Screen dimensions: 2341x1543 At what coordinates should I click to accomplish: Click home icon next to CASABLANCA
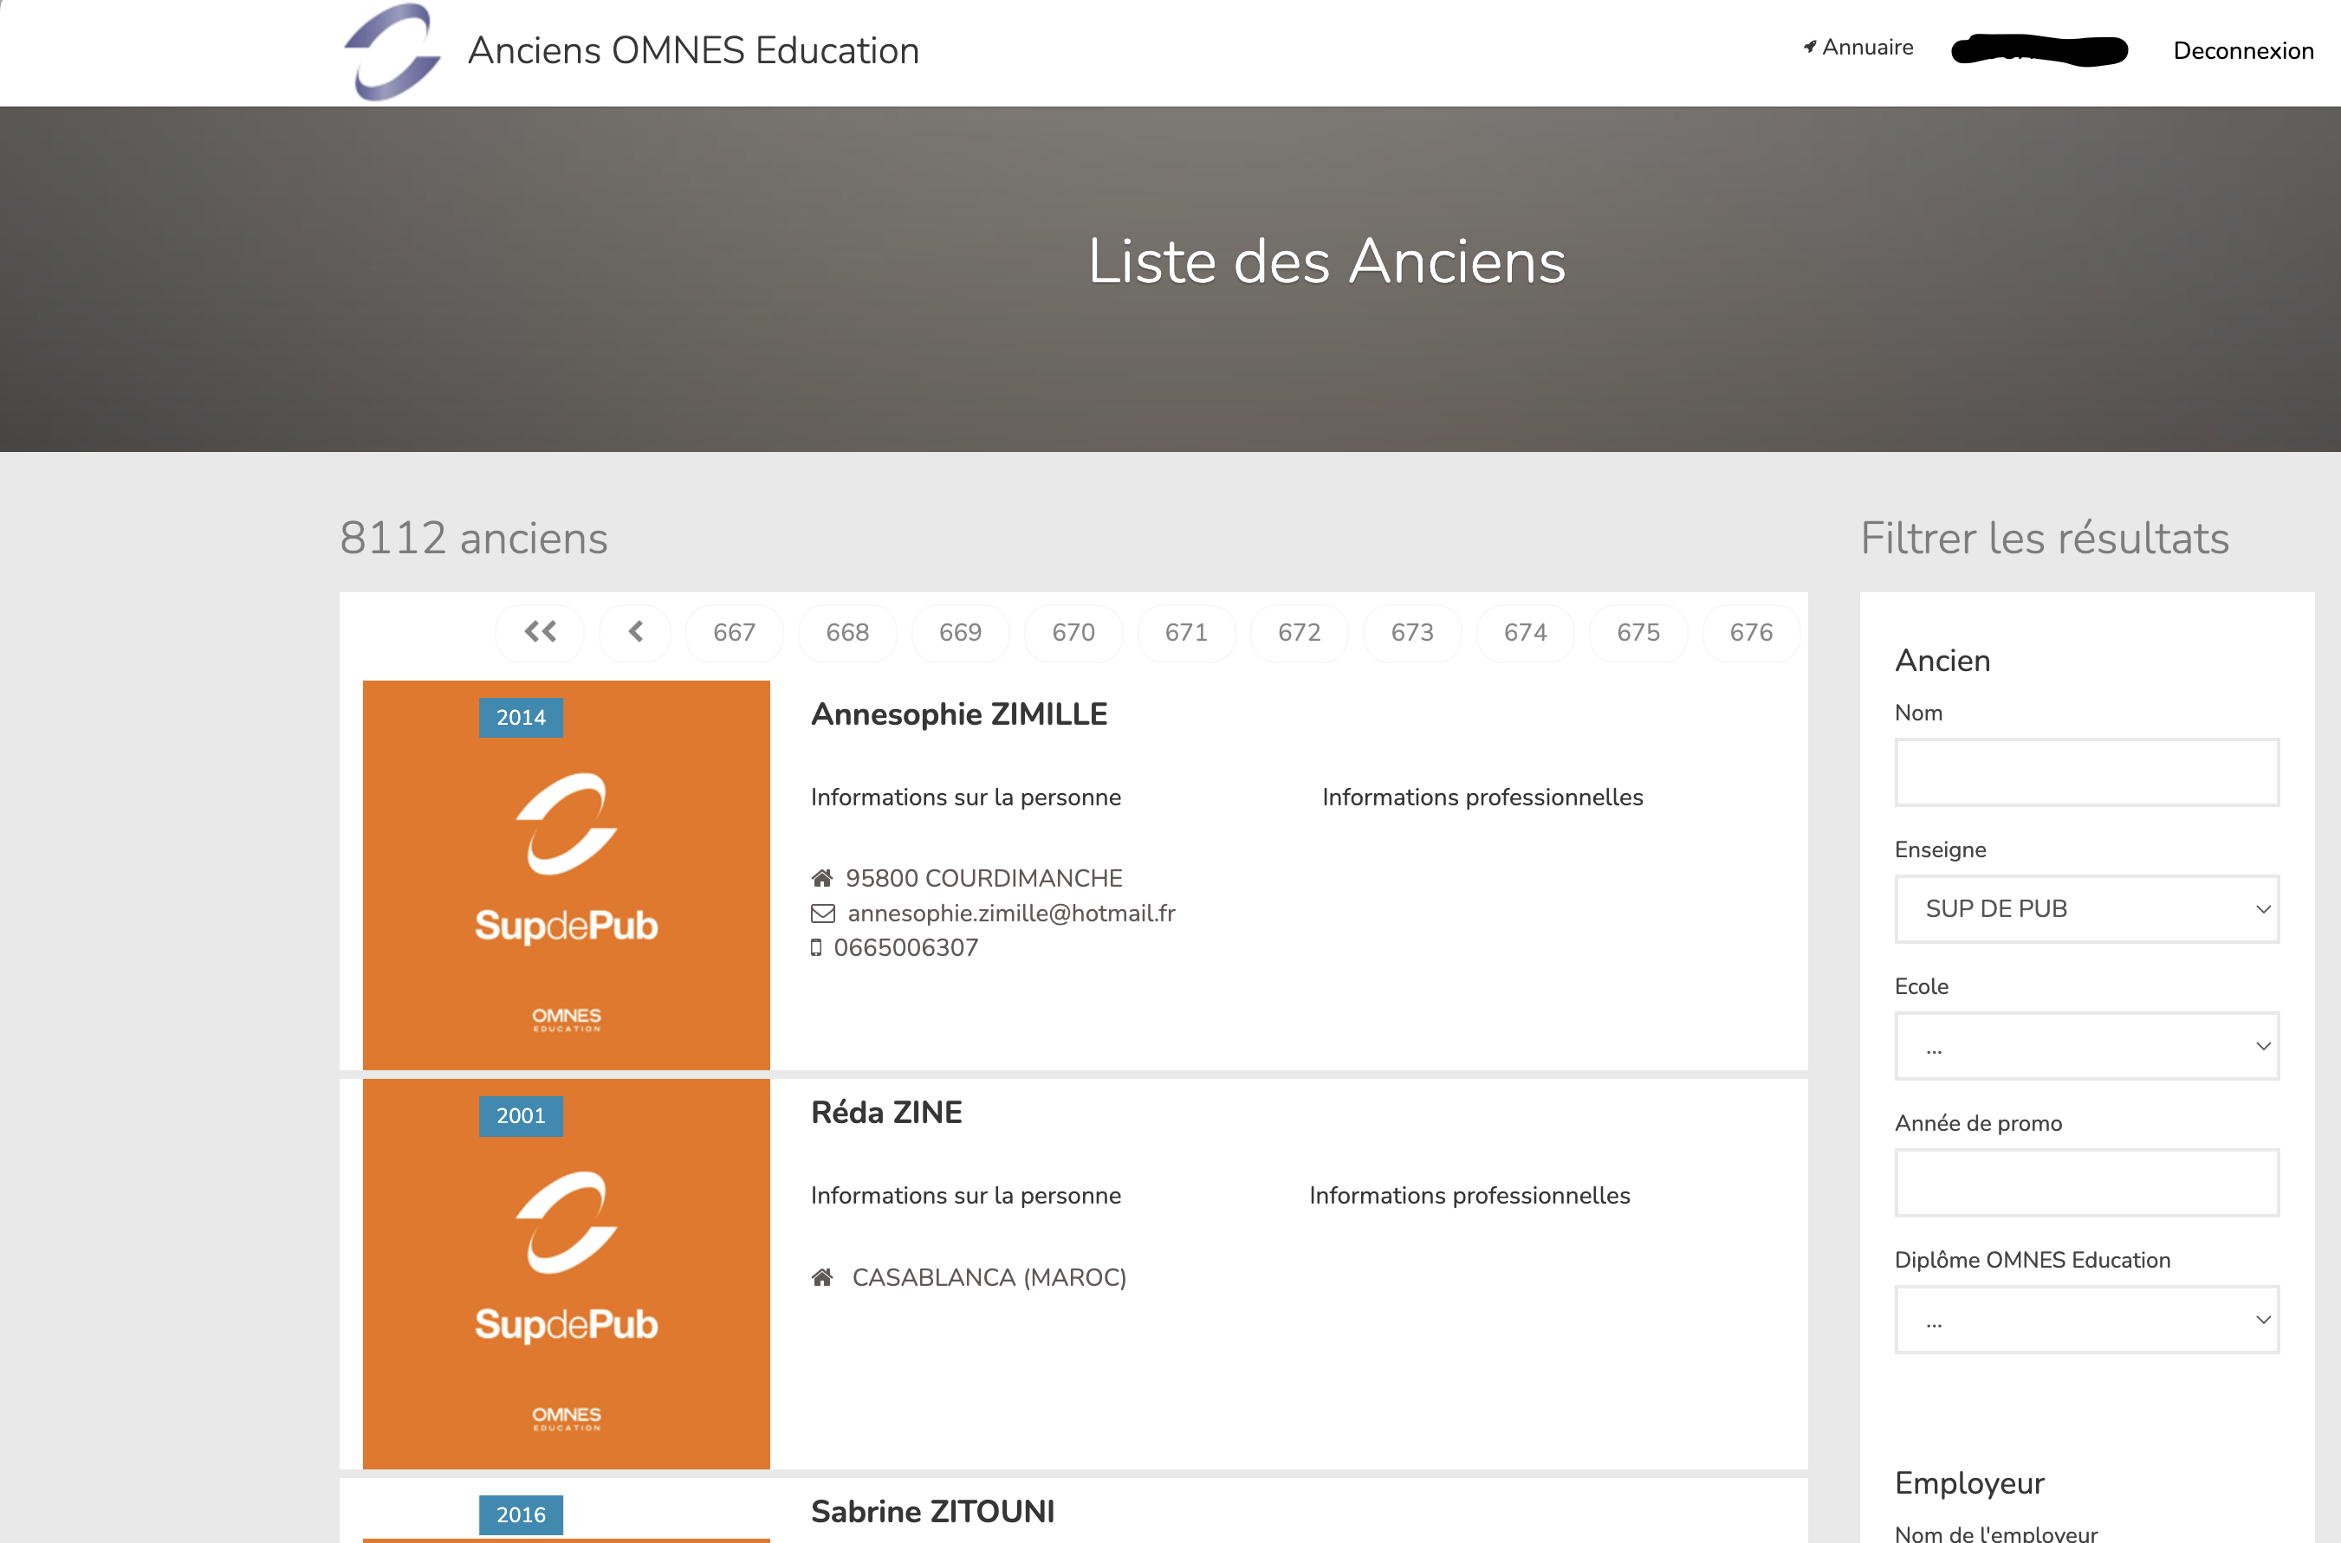tap(822, 1277)
